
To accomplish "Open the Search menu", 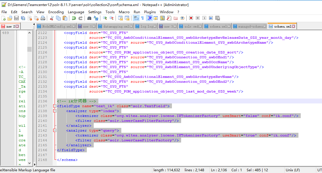I will [x=27, y=12].
